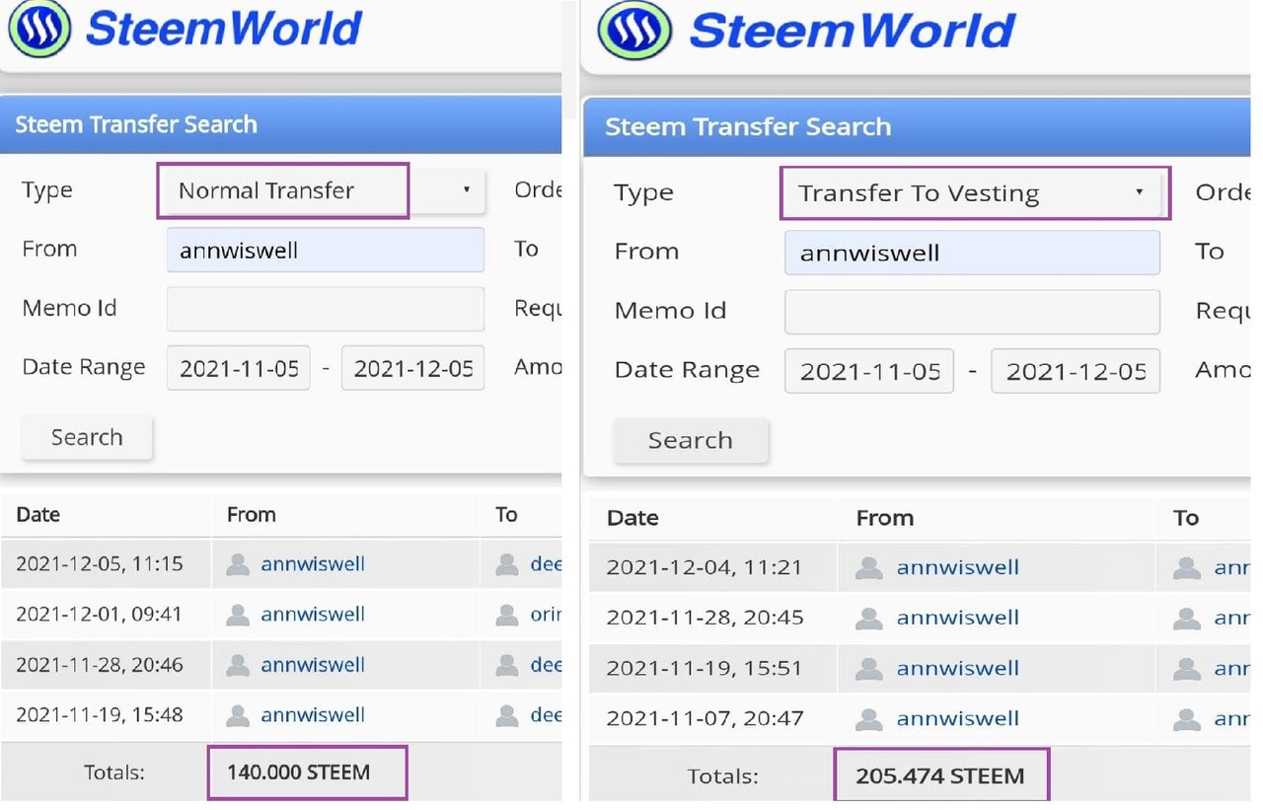Viewport: 1263px width, 810px height.
Task: Click date cell 2021-11-28, 20:45
Action: coord(705,618)
